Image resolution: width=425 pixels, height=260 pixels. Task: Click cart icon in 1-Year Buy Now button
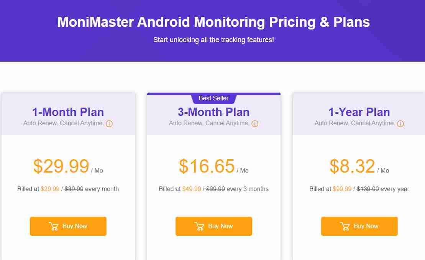click(x=345, y=226)
